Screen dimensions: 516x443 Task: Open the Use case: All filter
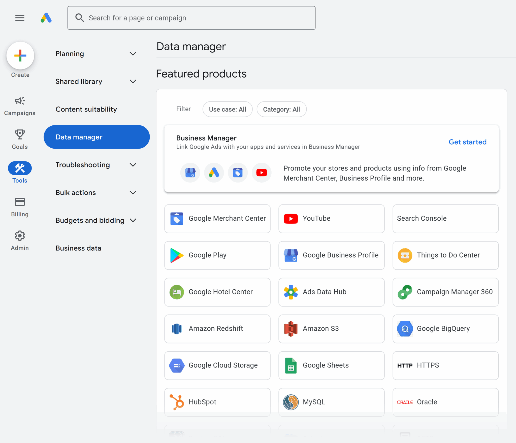[228, 109]
